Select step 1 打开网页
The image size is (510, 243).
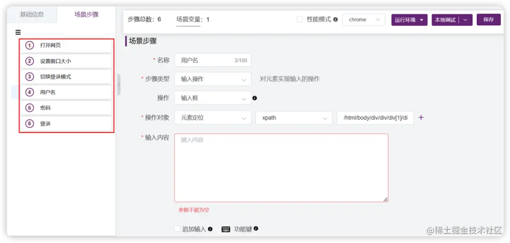coord(67,45)
